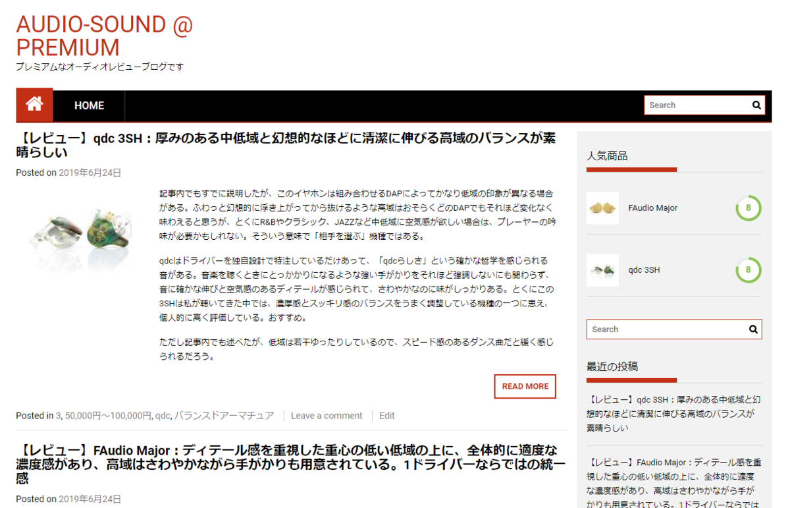The height and width of the screenshot is (508, 790).
Task: Open the FAudio Major product thumbnail in sidebar
Action: tap(602, 208)
